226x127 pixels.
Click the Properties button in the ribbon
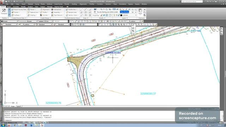[x=96, y=15]
